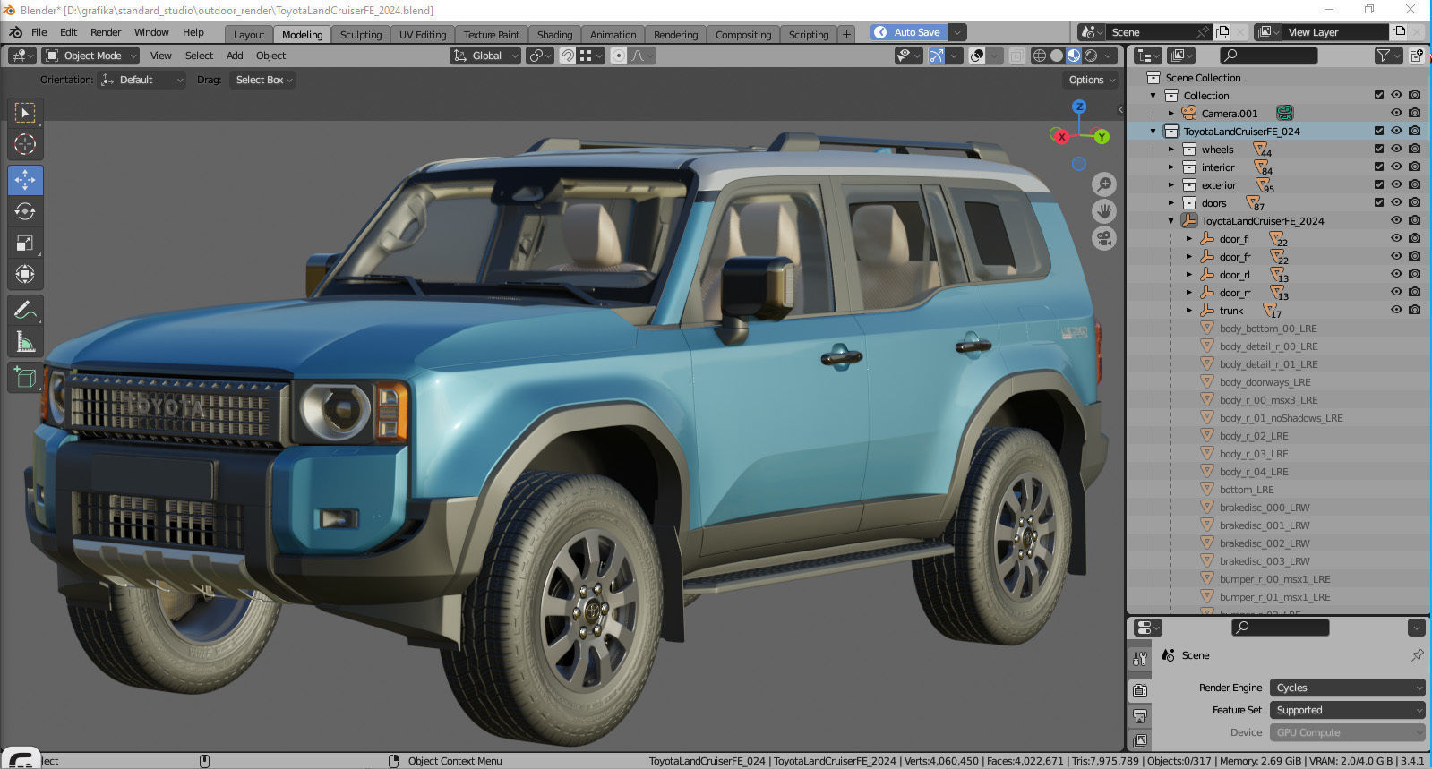
Task: Open the Add menu in the viewport header
Action: [235, 56]
